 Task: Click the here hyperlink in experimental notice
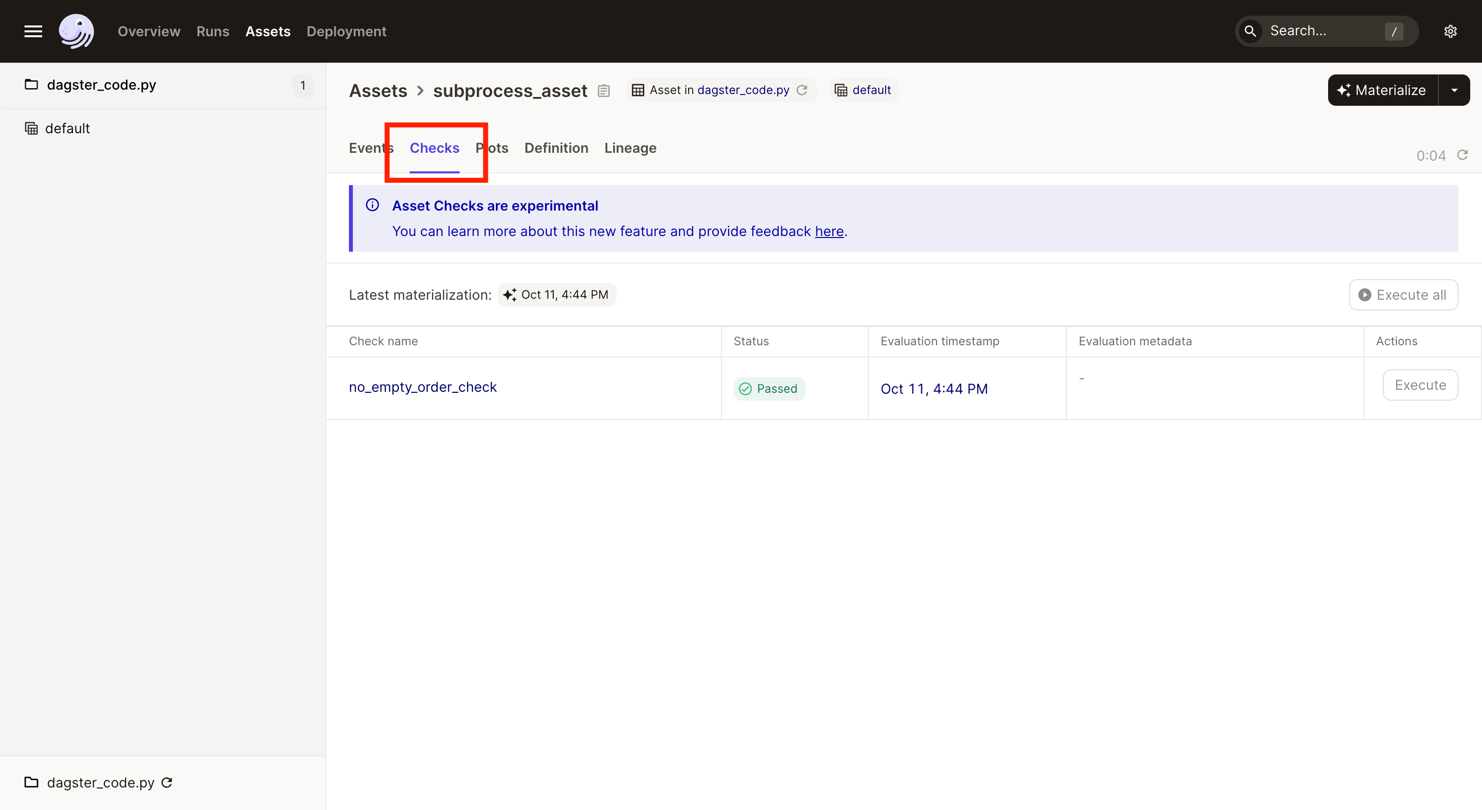828,231
